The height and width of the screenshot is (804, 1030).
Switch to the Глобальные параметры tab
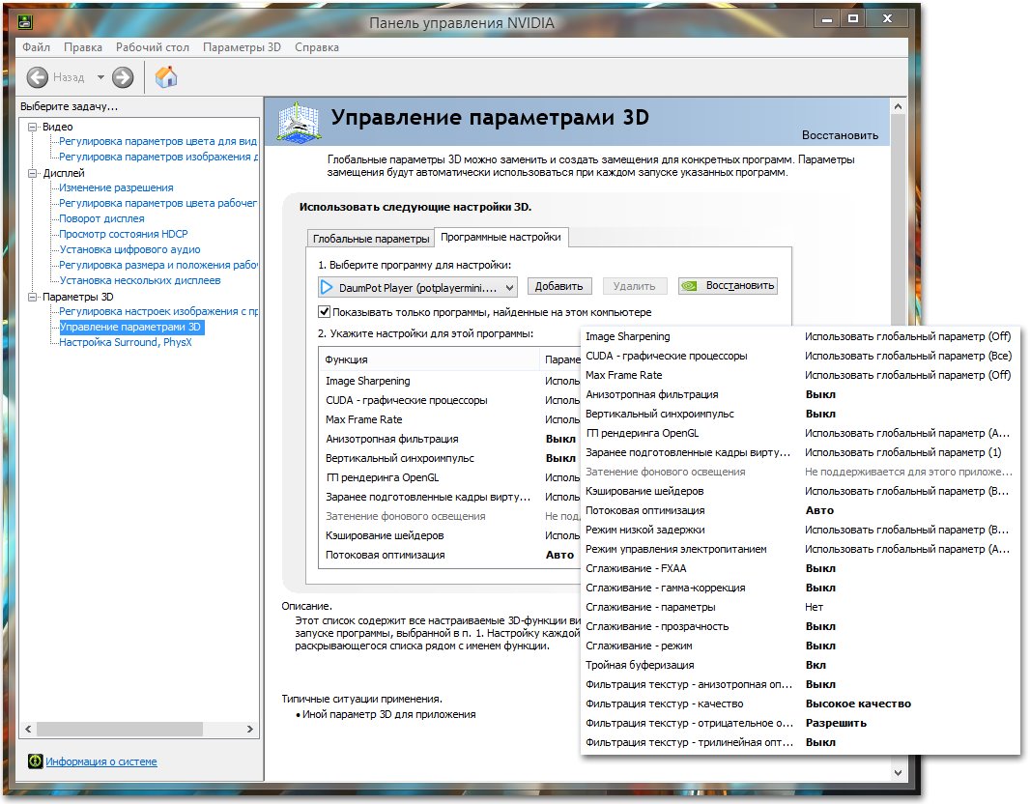[371, 239]
